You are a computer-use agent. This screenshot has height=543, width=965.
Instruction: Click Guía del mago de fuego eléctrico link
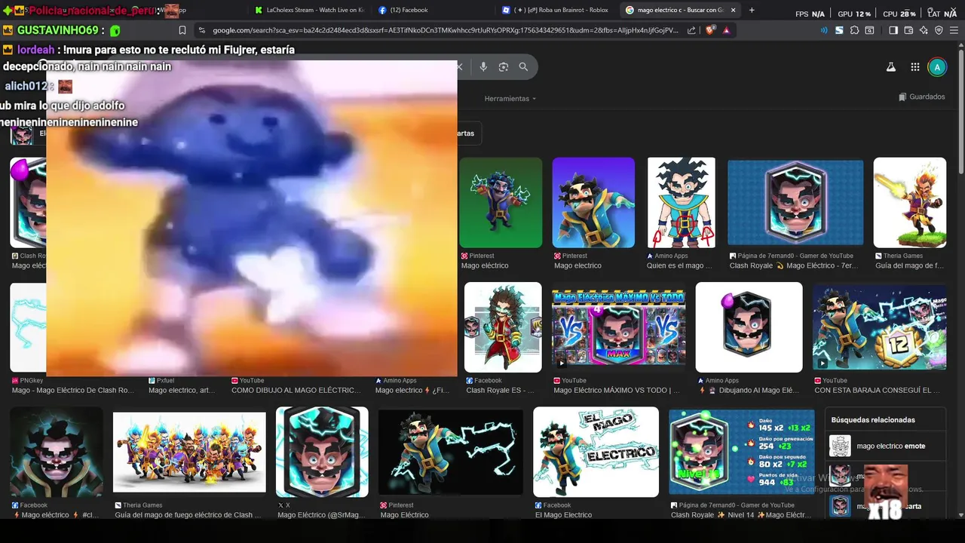pyautogui.click(x=188, y=515)
